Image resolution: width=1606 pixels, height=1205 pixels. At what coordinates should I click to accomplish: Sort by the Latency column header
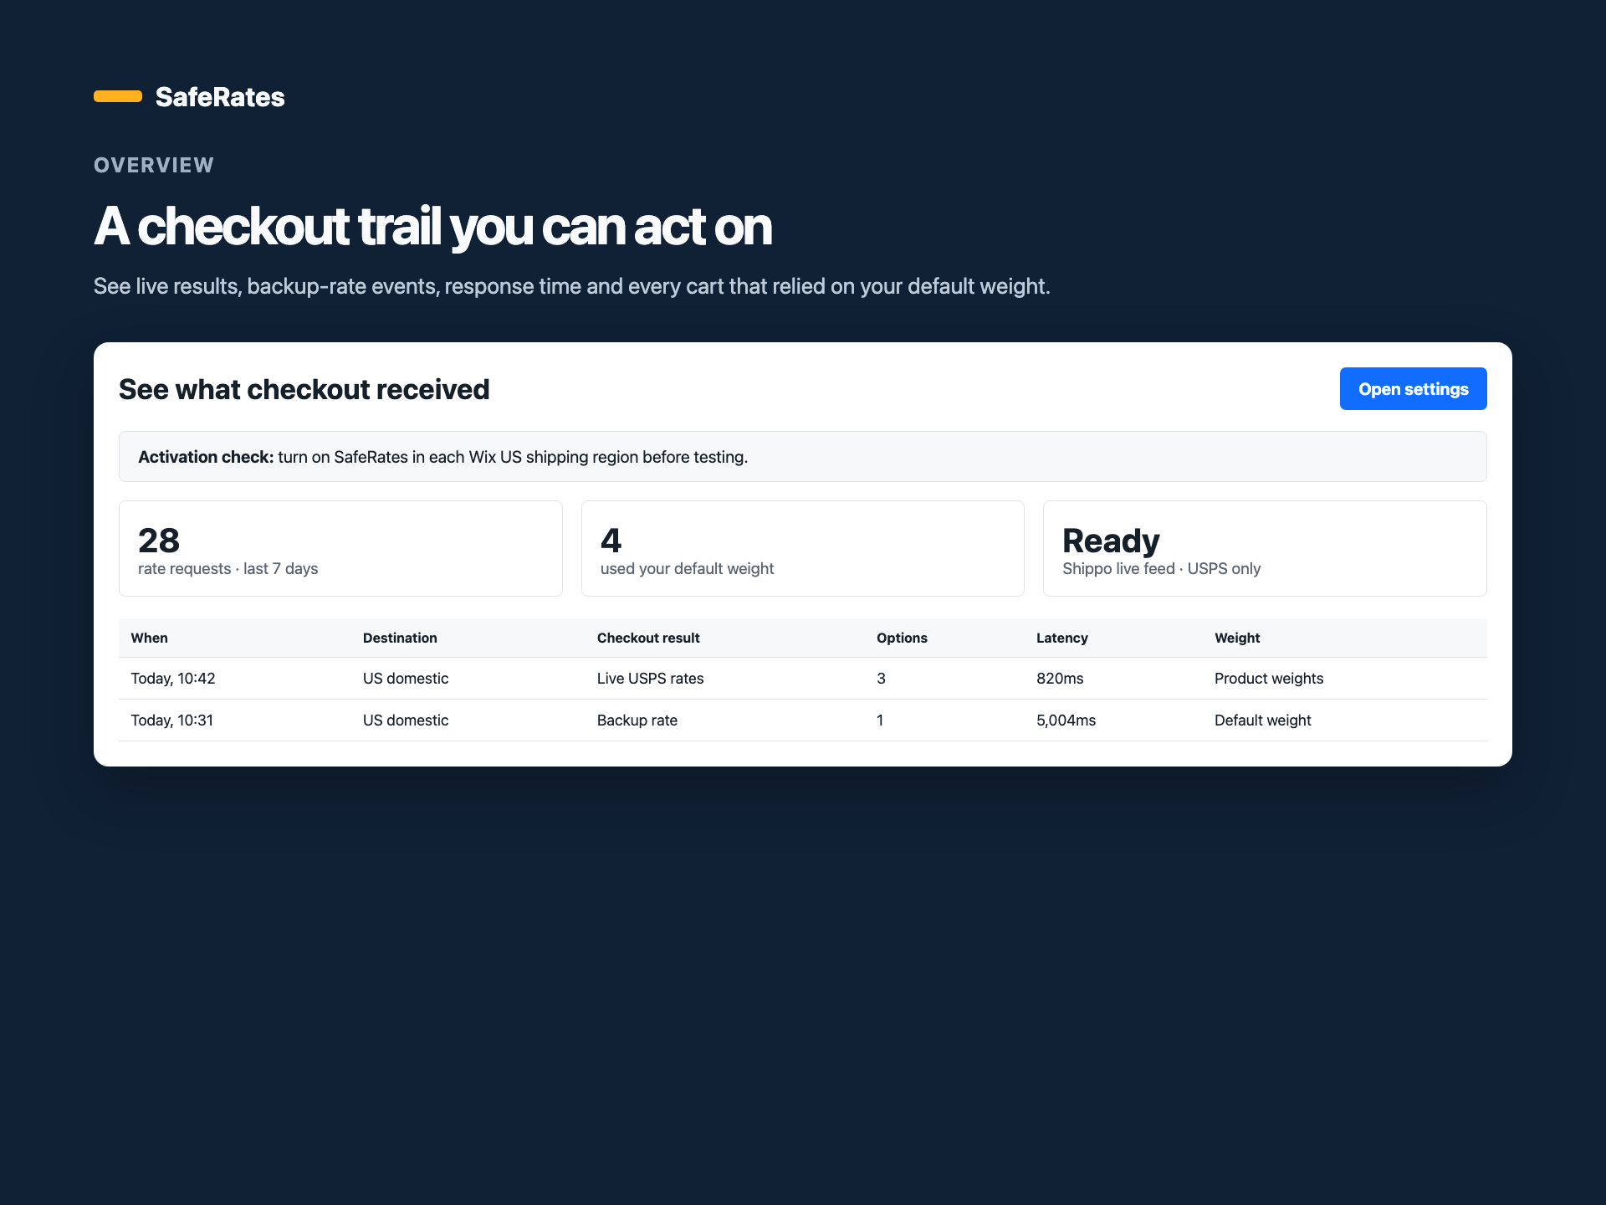[1062, 638]
